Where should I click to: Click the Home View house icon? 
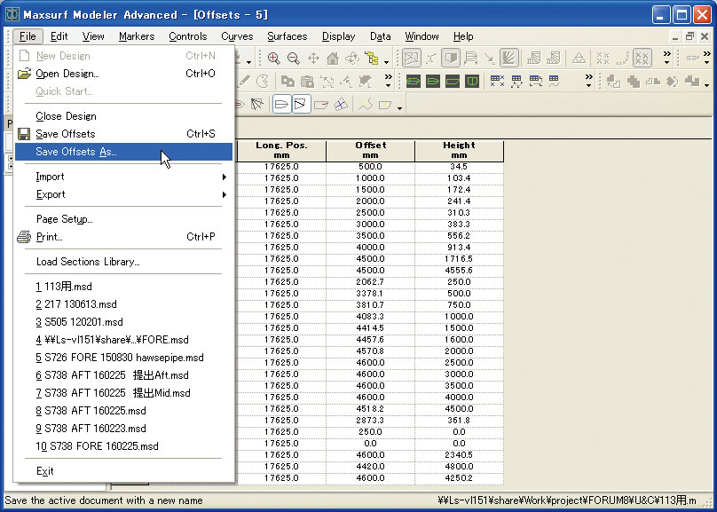coord(333,59)
